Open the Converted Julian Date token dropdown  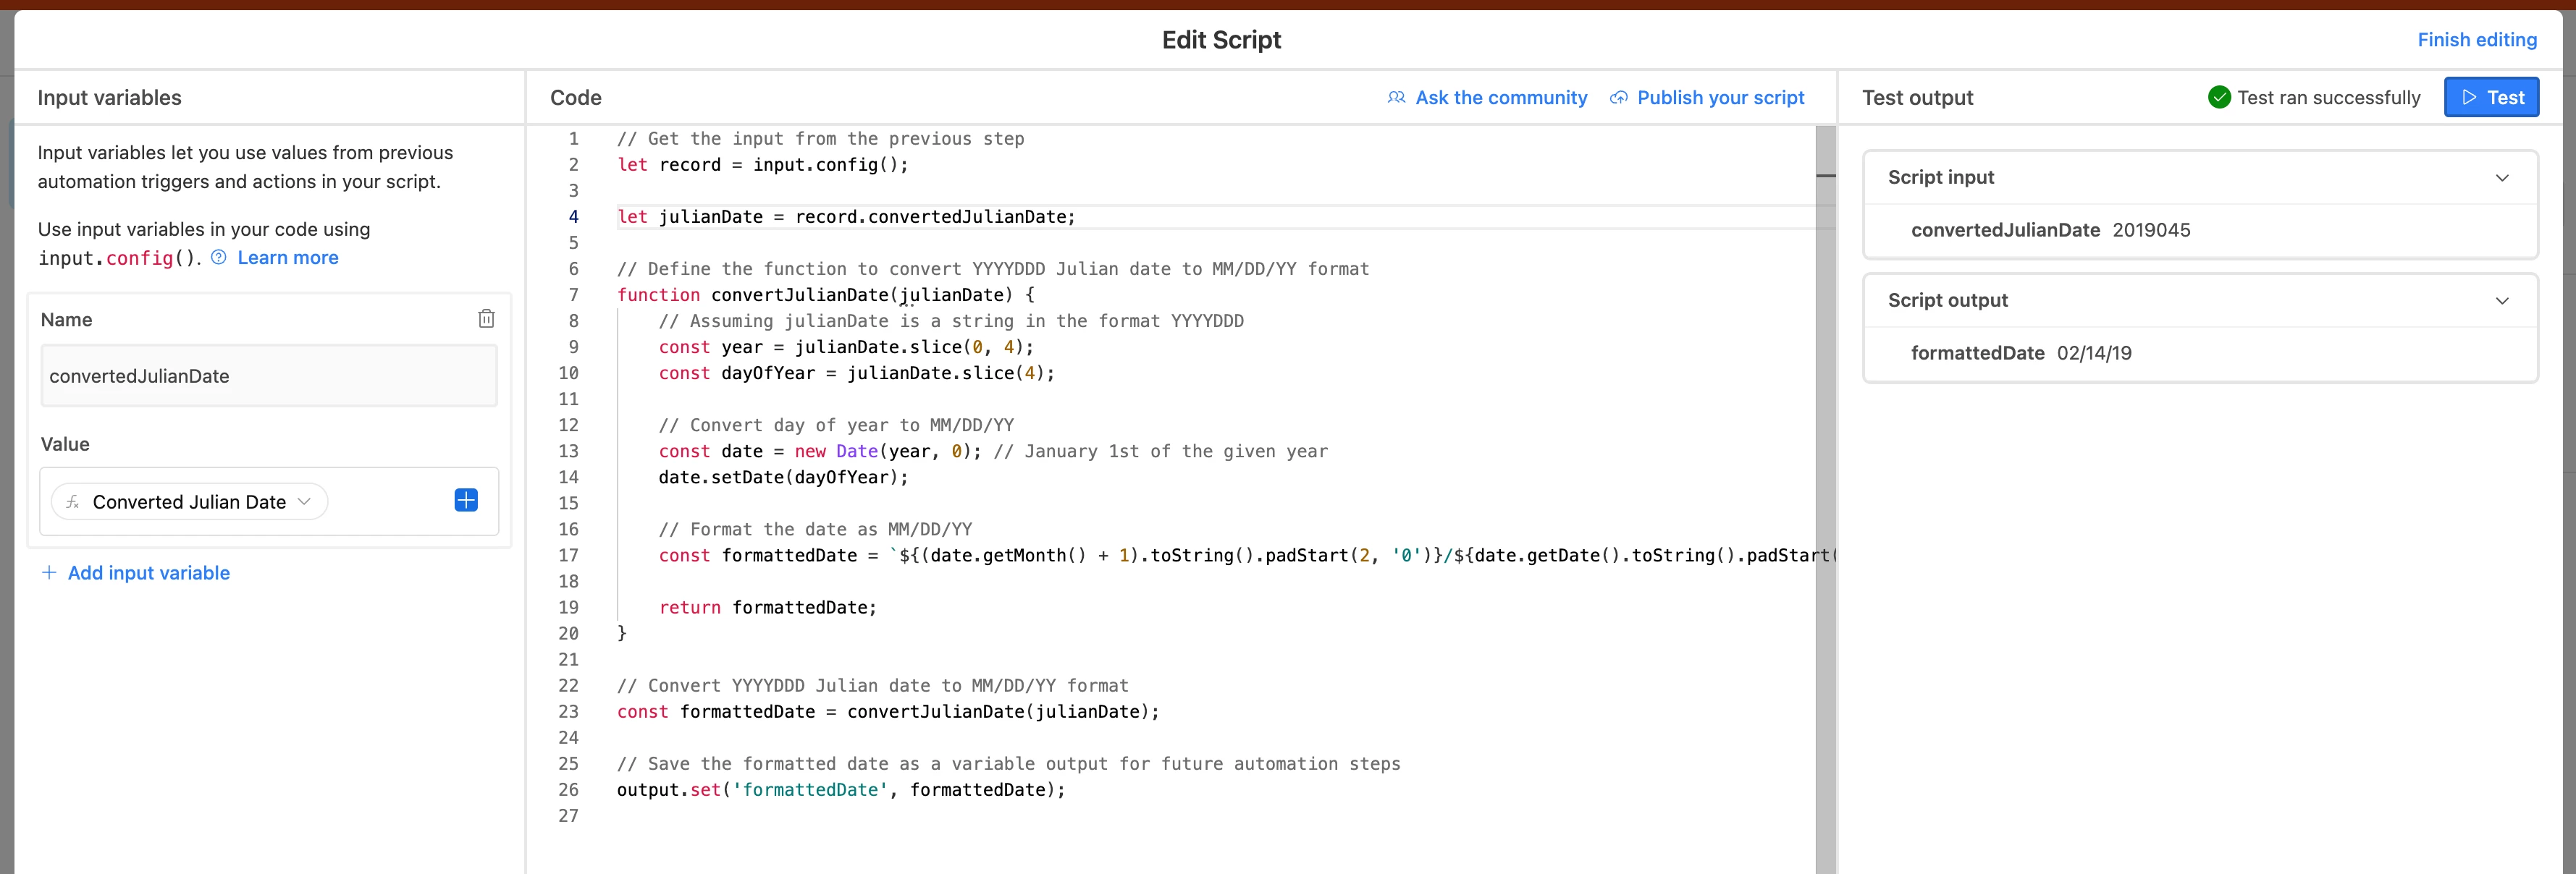point(304,501)
